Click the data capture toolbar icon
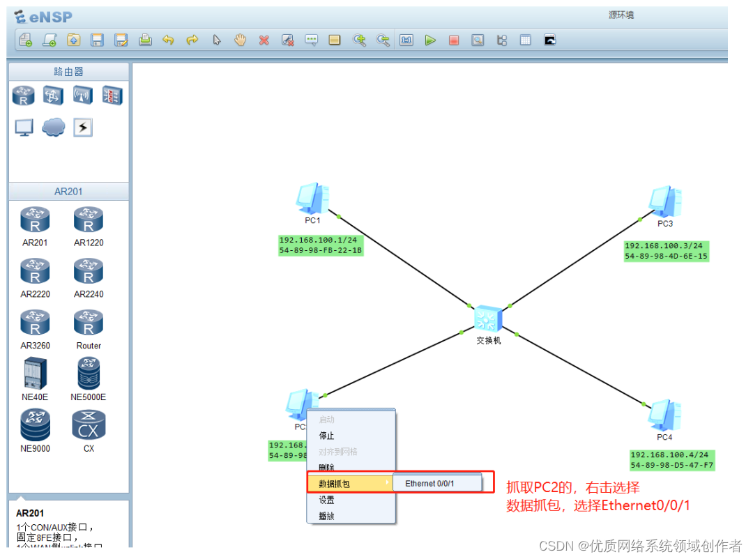753x559 pixels. [478, 40]
